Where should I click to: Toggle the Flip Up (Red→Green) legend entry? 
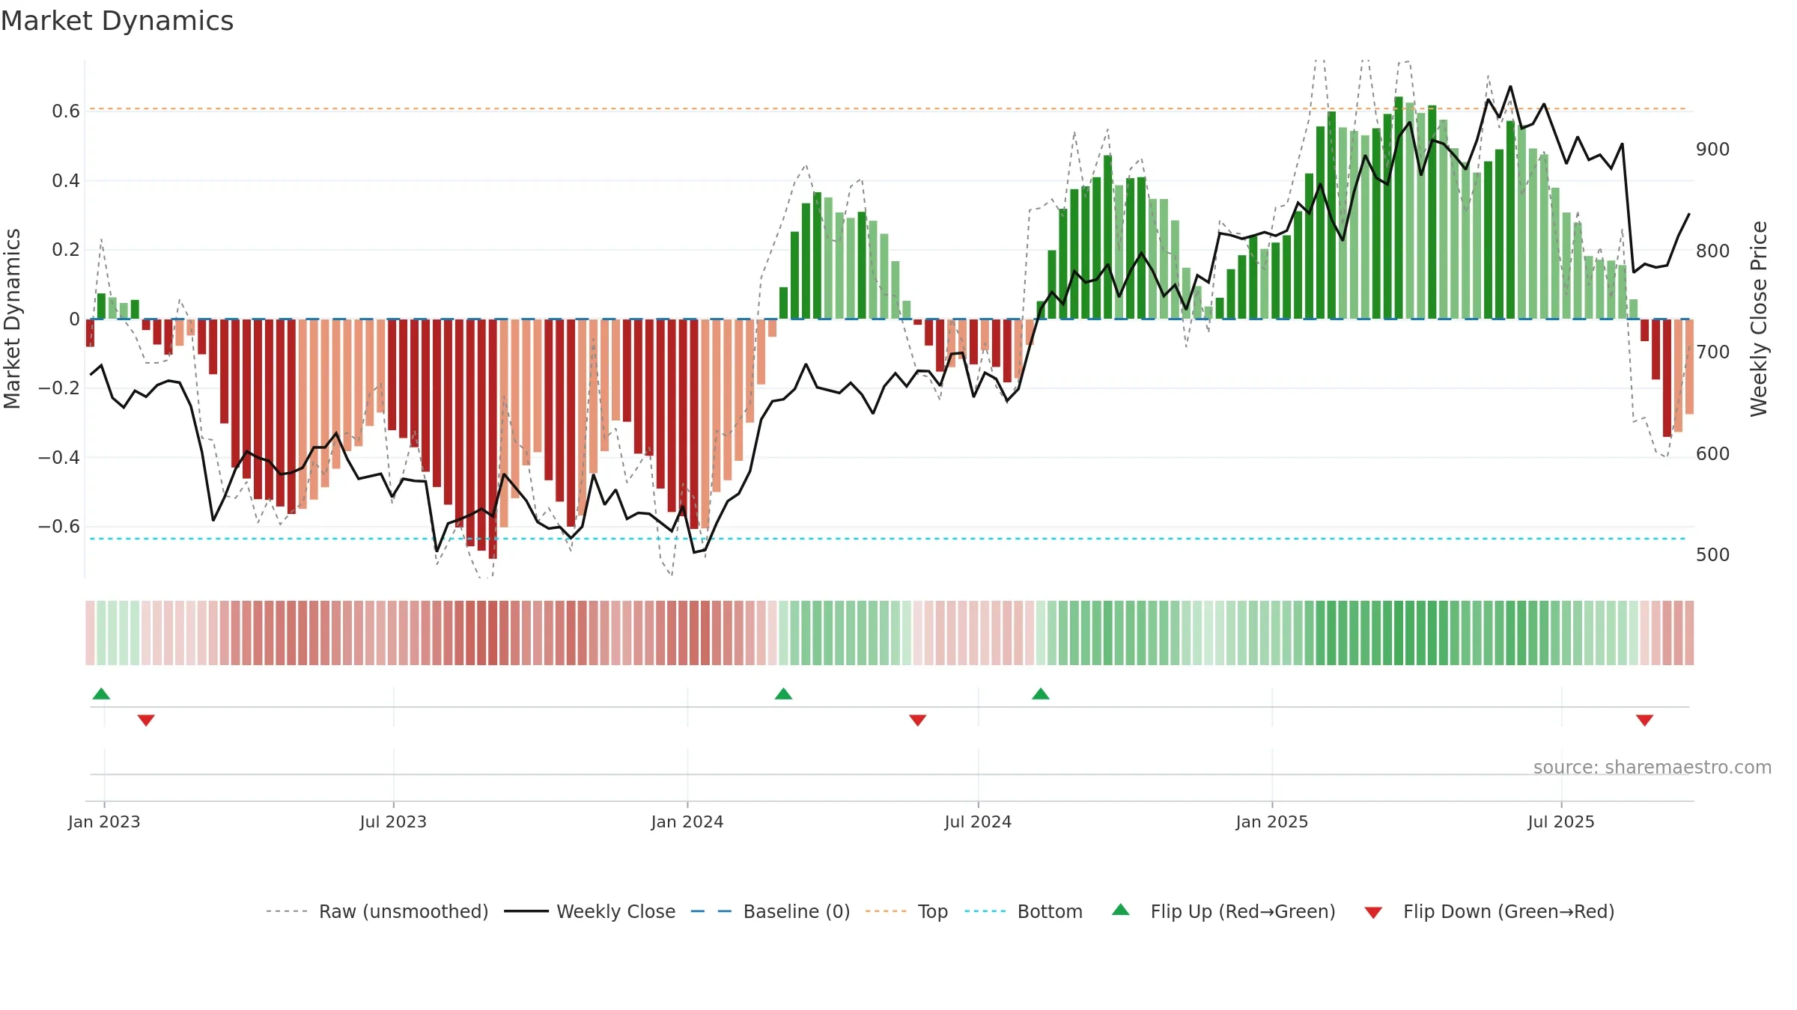coord(1223,911)
